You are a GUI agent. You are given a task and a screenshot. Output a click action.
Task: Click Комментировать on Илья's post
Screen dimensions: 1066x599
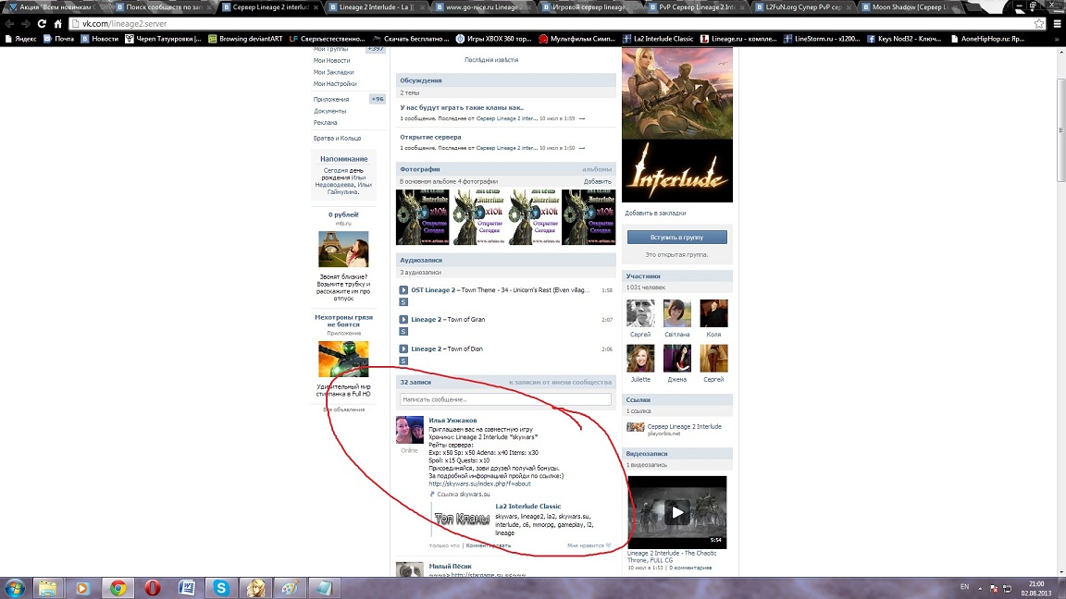pyautogui.click(x=489, y=545)
